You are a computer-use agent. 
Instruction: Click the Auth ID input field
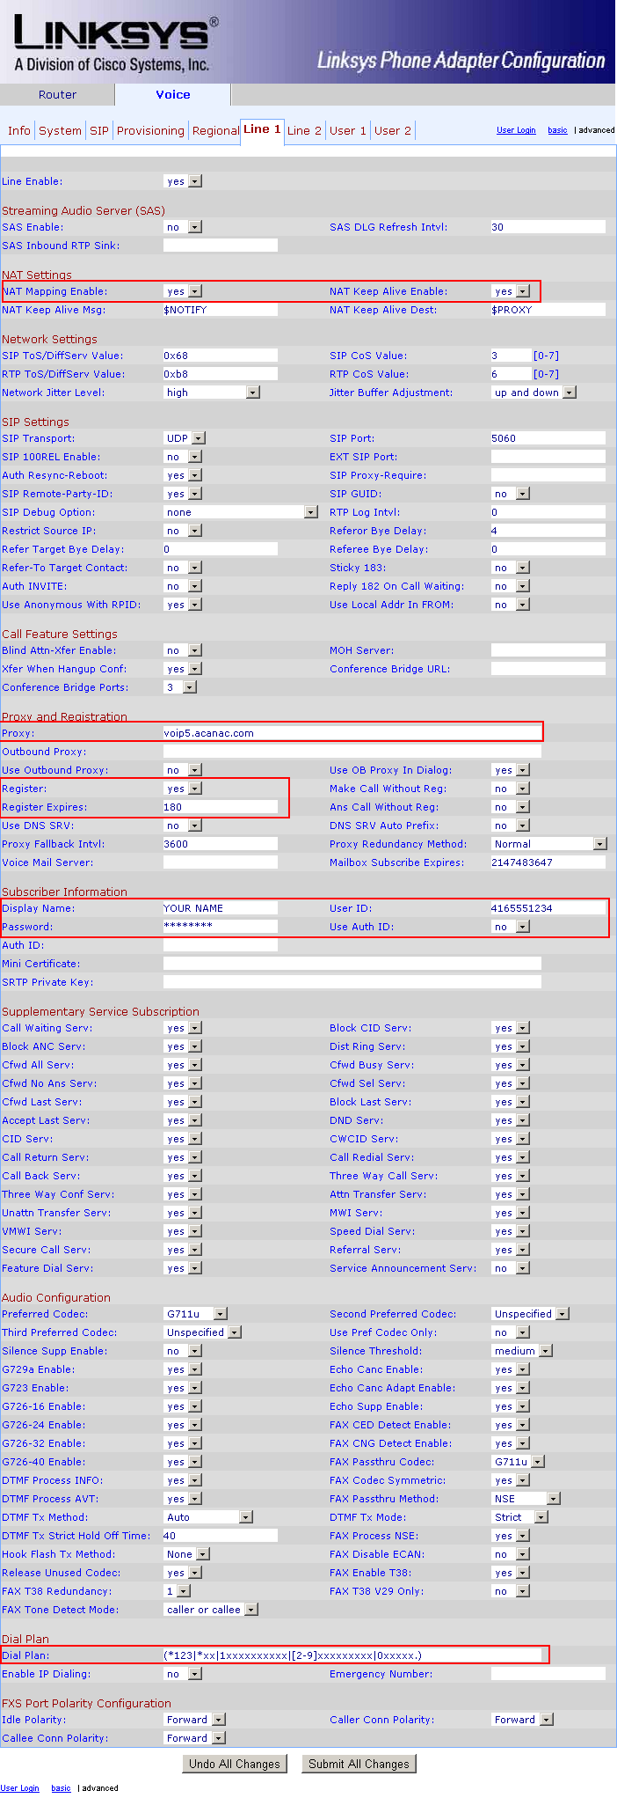click(221, 945)
